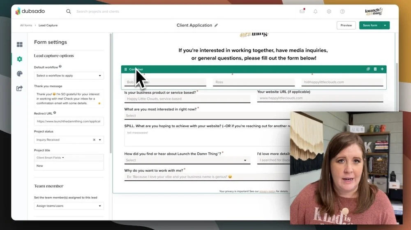411x230 pixels.
Task: Open the help question mark icon
Action: pos(342,11)
